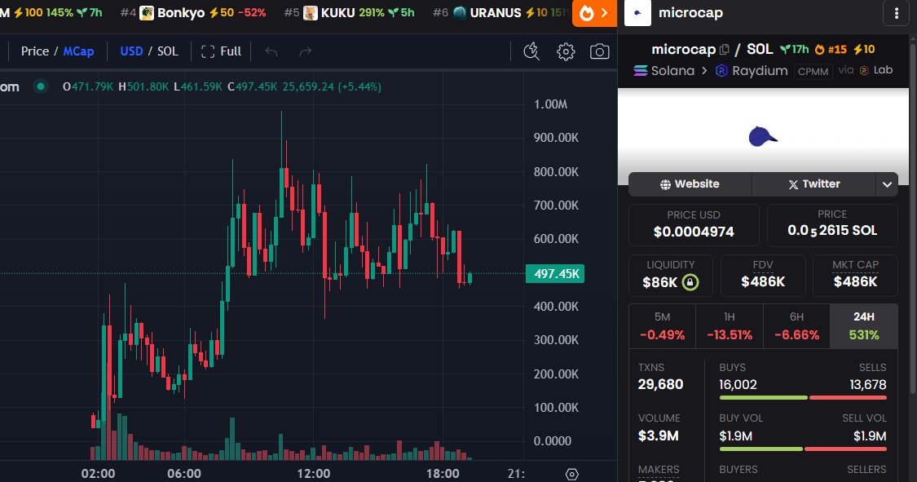The height and width of the screenshot is (482, 917).
Task: Click the 1.00M price axis label
Action: coord(550,104)
